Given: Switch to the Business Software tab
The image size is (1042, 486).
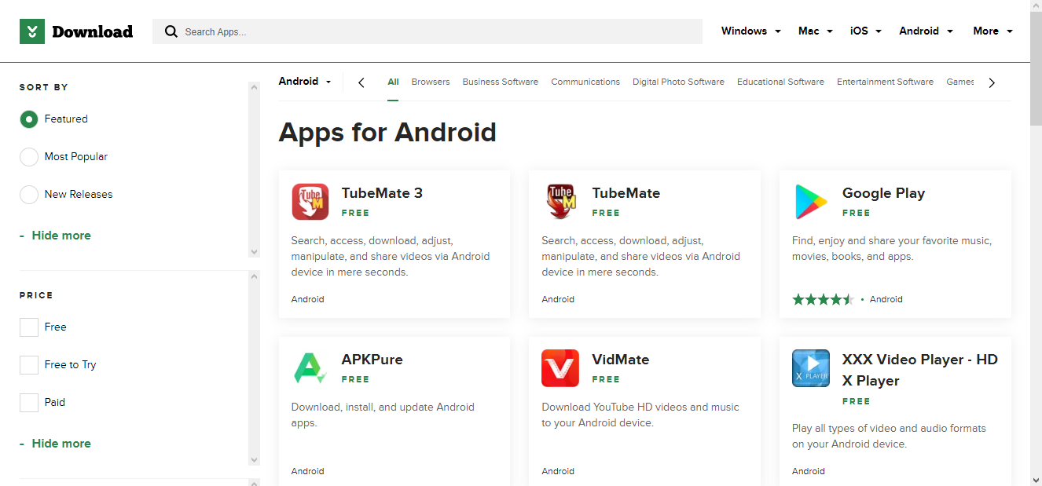Looking at the screenshot, I should click(x=501, y=82).
